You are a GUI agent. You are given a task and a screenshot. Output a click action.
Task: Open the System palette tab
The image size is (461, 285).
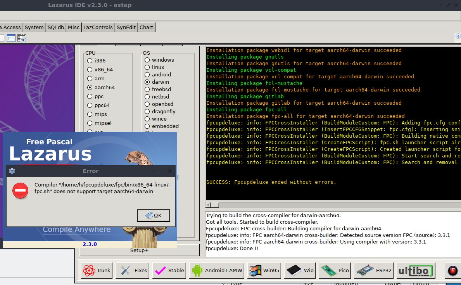click(x=34, y=27)
